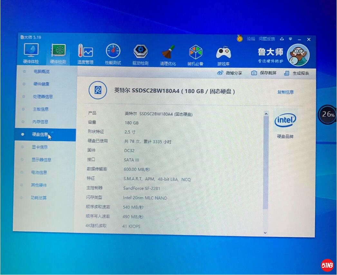
Task: Select 内存信息 in sidebar
Action: click(x=40, y=122)
